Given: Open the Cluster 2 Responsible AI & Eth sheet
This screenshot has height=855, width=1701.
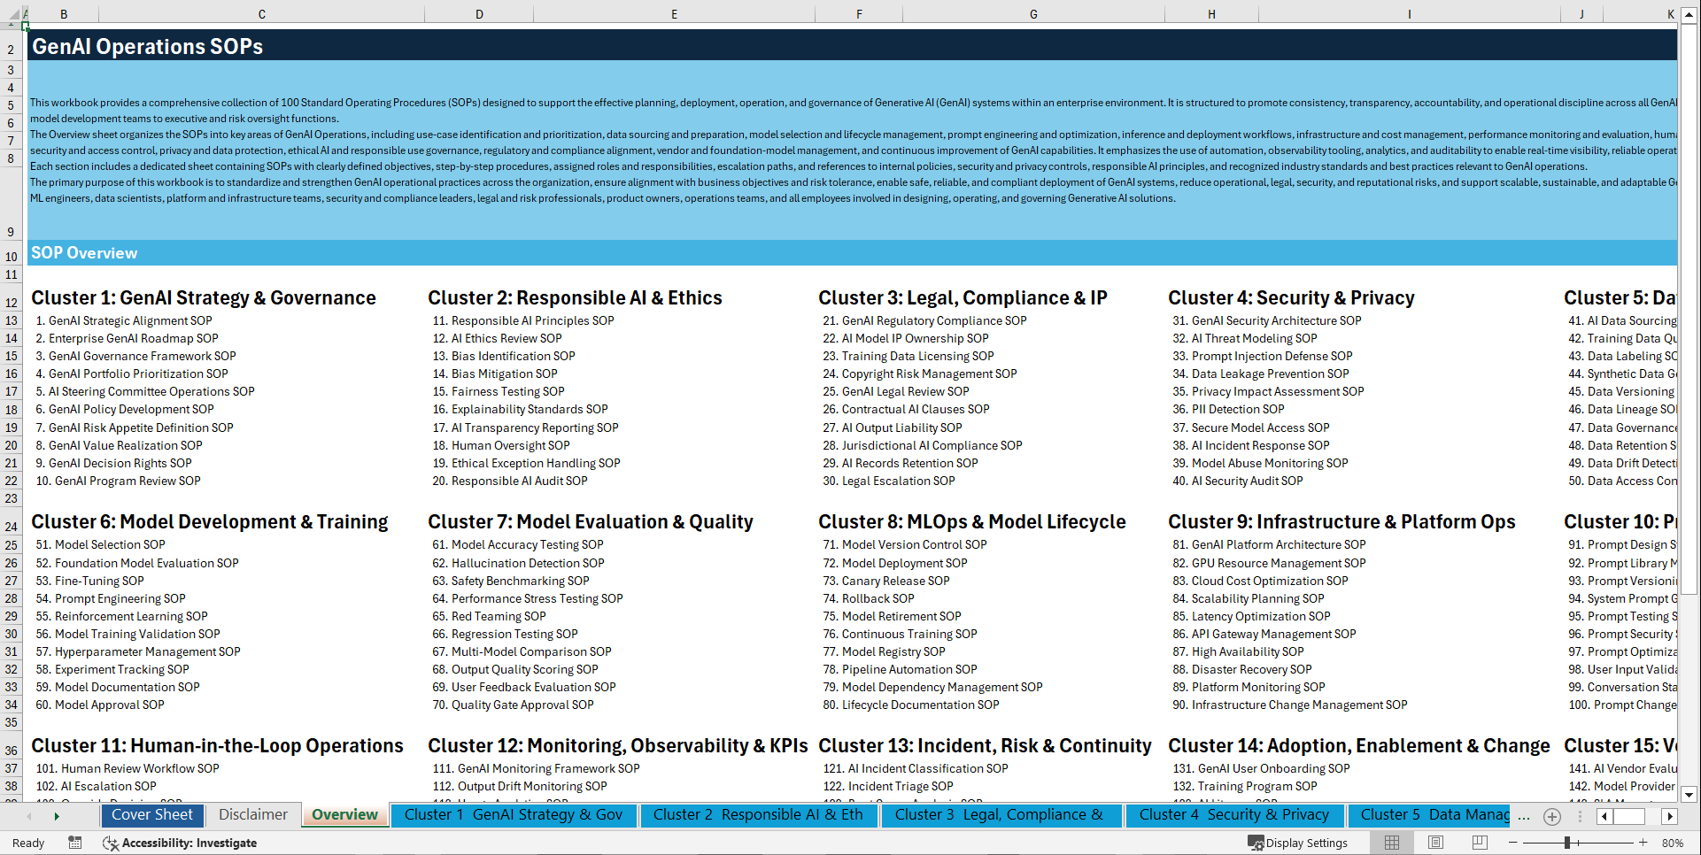Looking at the screenshot, I should 758,815.
